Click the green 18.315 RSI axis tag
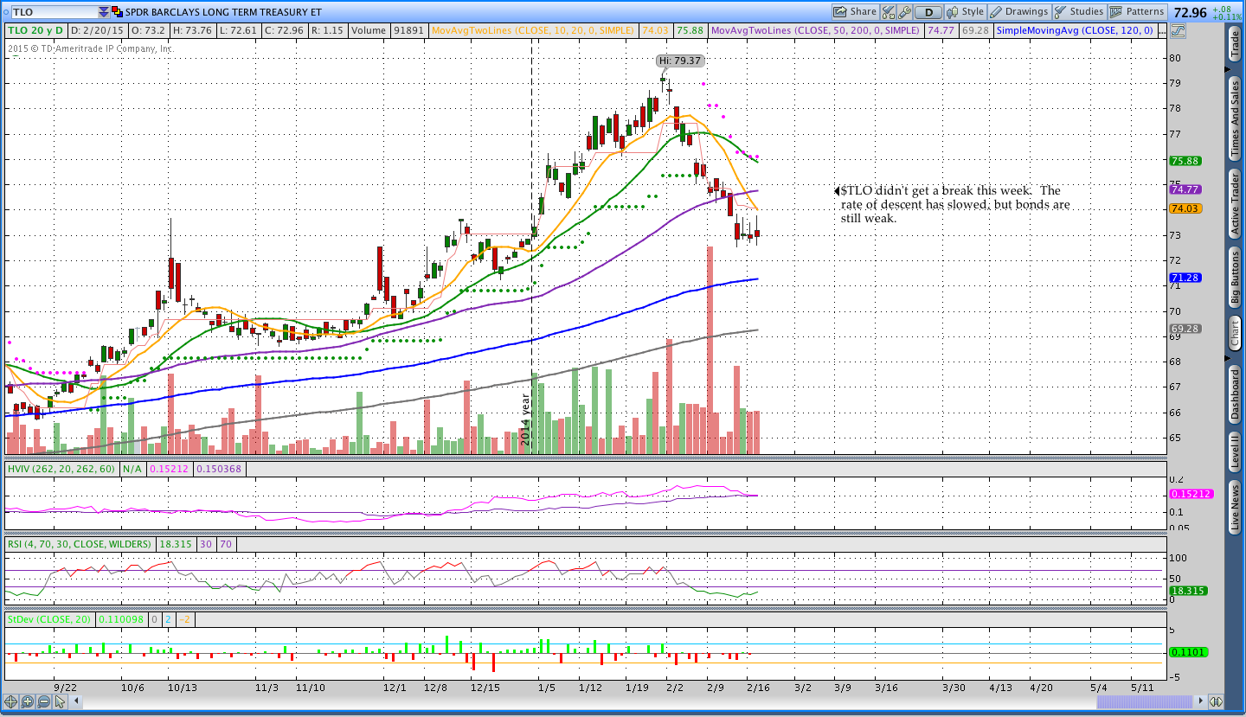The height and width of the screenshot is (717, 1246). point(1187,591)
